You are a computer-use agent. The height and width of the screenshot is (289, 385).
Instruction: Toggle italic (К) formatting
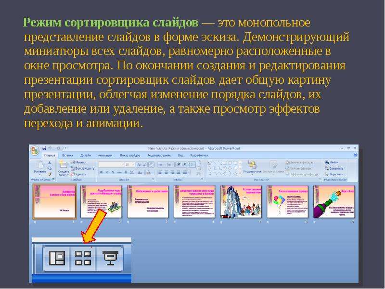coord(107,172)
